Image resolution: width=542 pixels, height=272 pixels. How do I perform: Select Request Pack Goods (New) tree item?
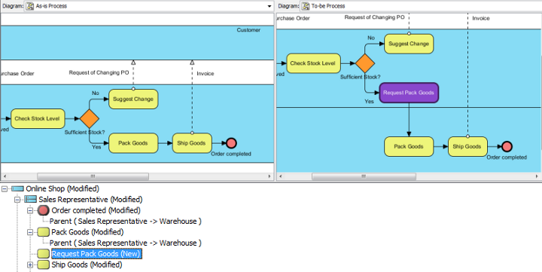(96, 254)
